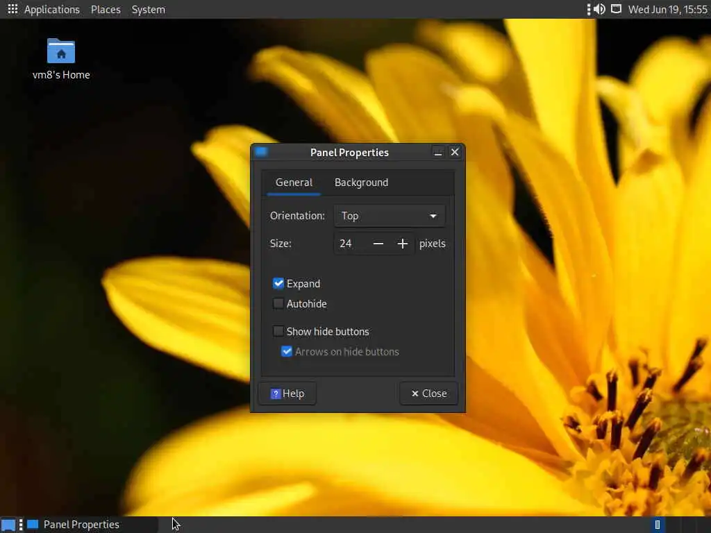Image resolution: width=711 pixels, height=533 pixels.
Task: Click the Close button in dialog
Action: (x=429, y=394)
